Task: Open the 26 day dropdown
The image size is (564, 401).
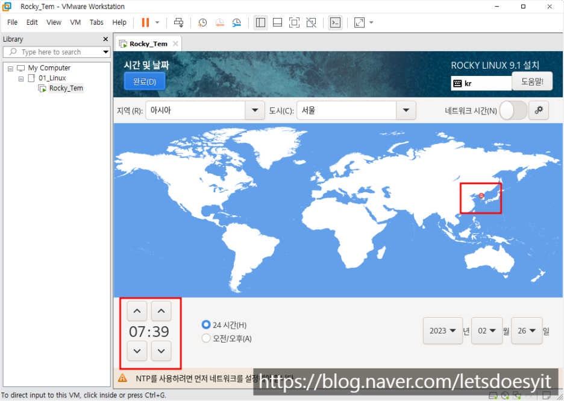Action: [x=527, y=330]
